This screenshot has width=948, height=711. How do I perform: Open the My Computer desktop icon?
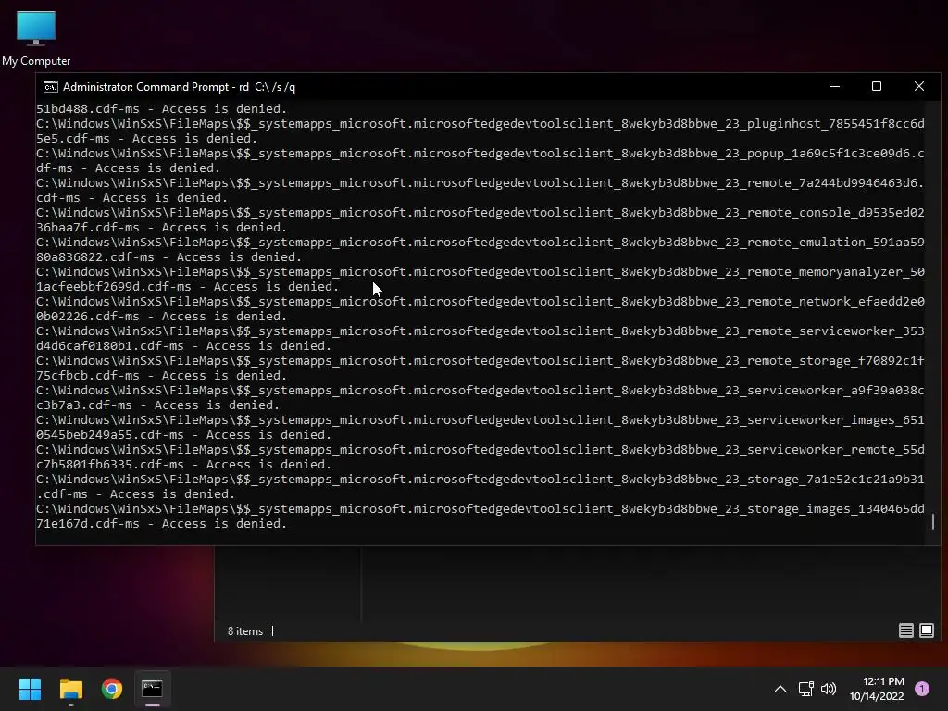point(36,37)
